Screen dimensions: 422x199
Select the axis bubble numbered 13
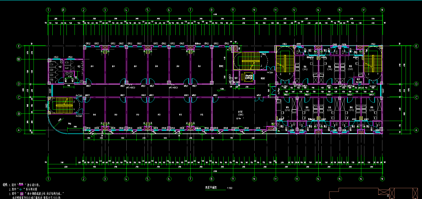pos(297,179)
